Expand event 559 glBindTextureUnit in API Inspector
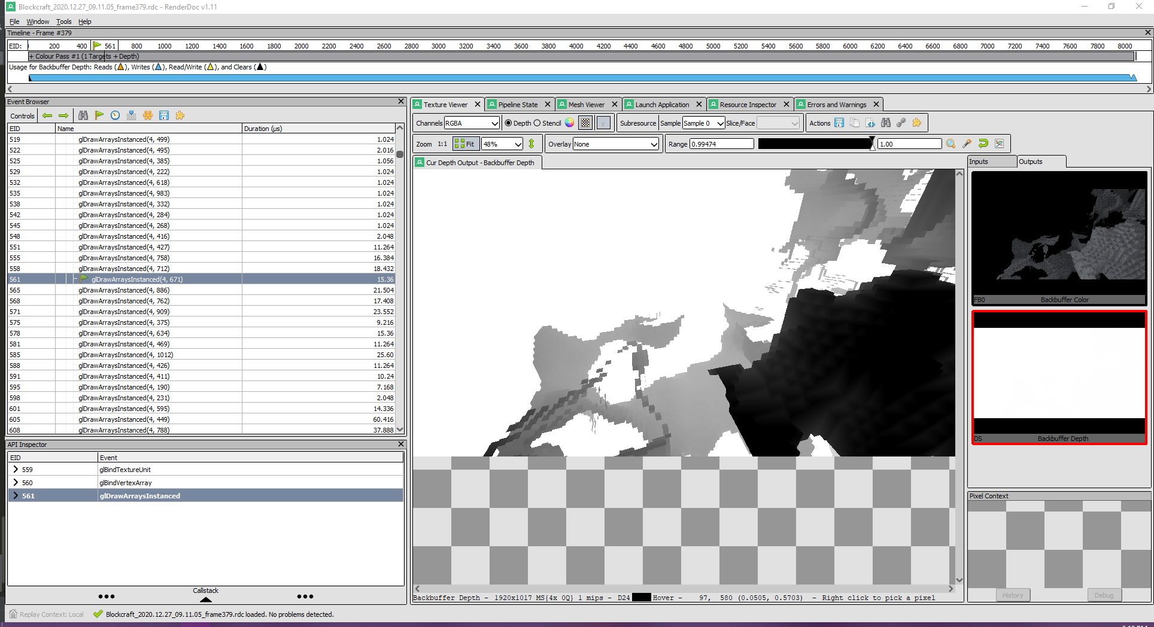Viewport: 1154px width, 627px height. point(16,470)
